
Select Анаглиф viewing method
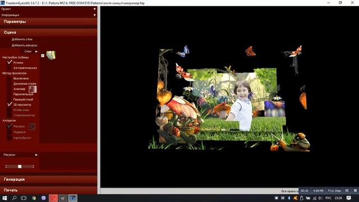[19, 89]
